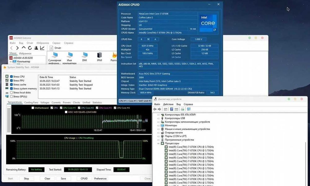Screen dimensions: 310x186
Task: Click the monitor scan hardware toolbar icon
Action: click(188, 109)
